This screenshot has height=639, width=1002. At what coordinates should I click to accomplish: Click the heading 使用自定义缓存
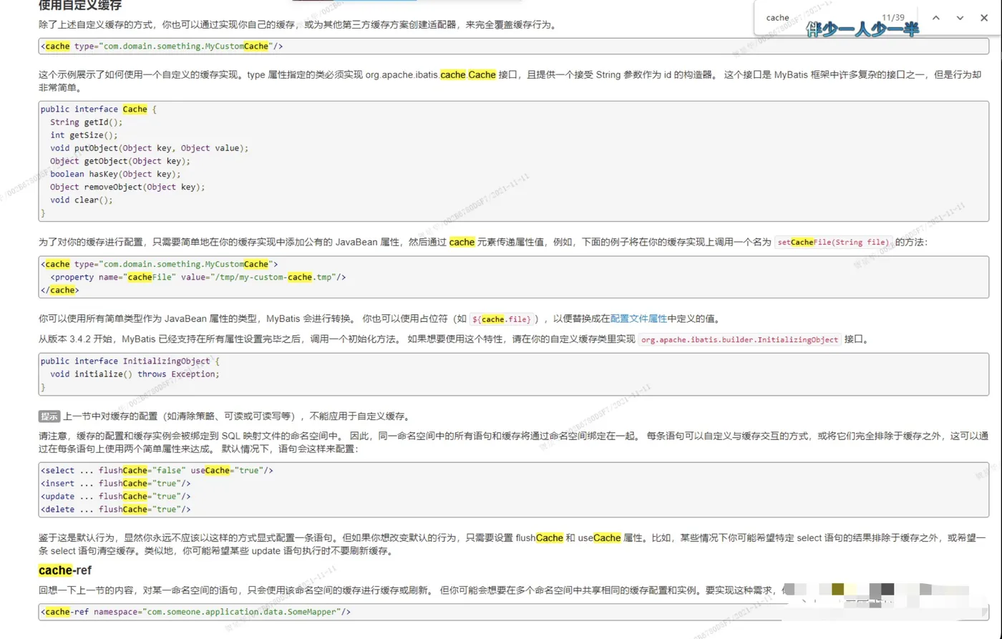[80, 6]
